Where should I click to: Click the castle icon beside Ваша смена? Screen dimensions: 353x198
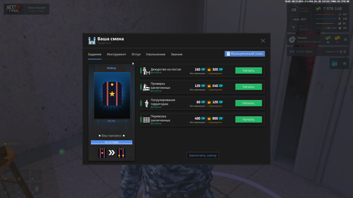pos(92,40)
